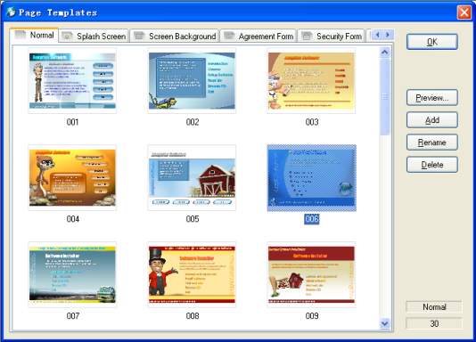Screen dimensions: 476x342
Task: Select template thumbnail 001
Action: (72, 81)
